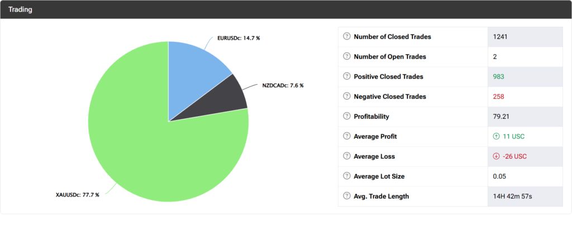Click the question mark beside Profitability
Viewport: 572px width, 230px height.
[x=346, y=117]
